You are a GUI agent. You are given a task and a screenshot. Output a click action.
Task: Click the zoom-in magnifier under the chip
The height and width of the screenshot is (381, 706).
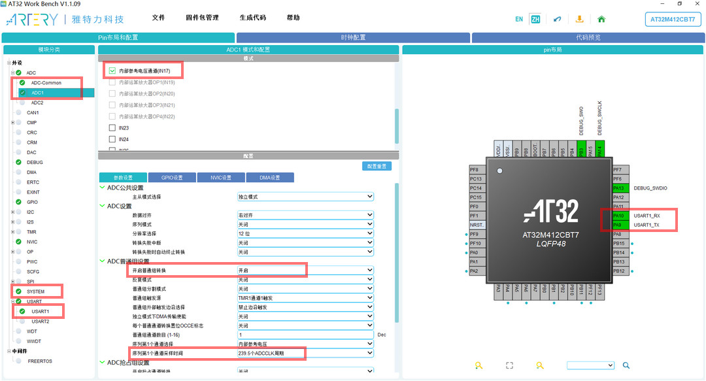[479, 365]
